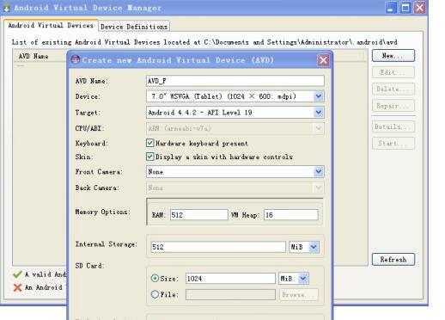Select the SD Card Size radio button
The width and height of the screenshot is (445, 320).
pos(155,278)
